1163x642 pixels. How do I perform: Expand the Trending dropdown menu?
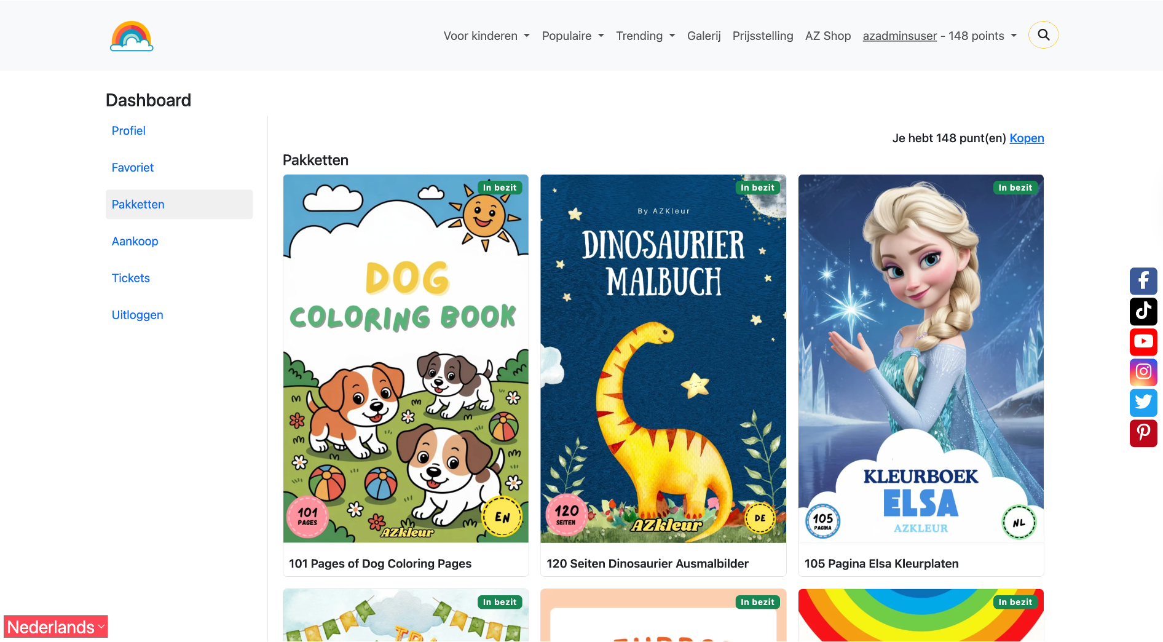coord(645,36)
